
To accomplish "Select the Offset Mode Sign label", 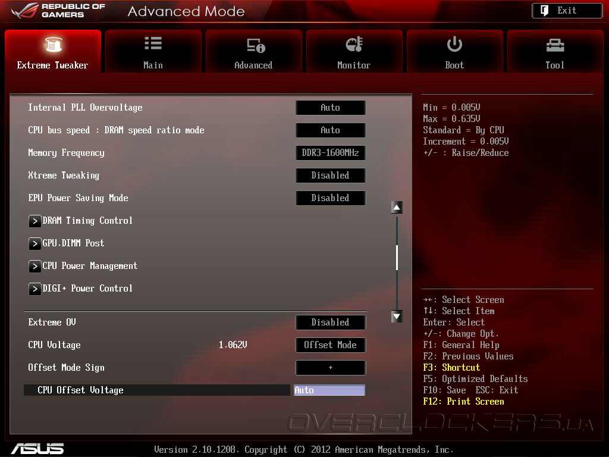I will 66,367.
